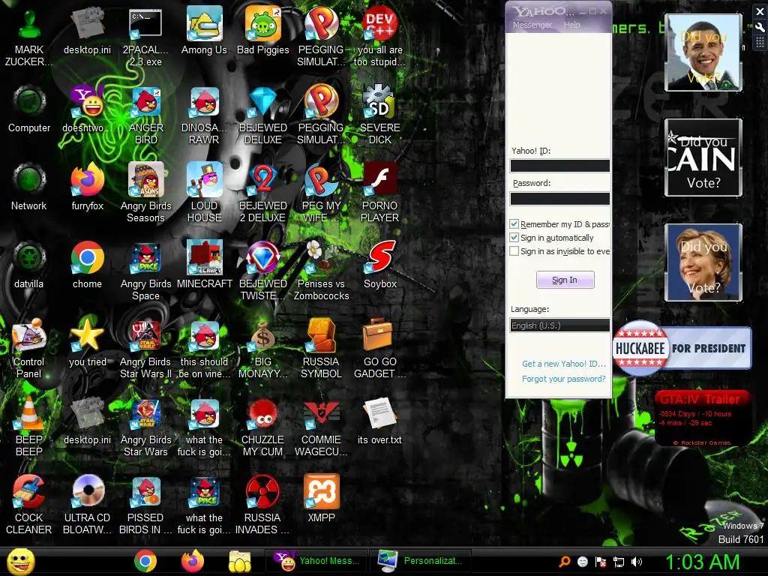Click the Huckabee For President banner
The image size is (768, 576).
click(682, 348)
